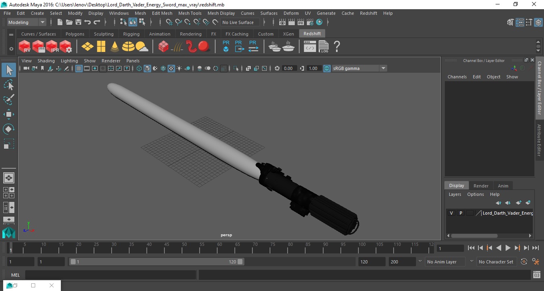544x291 pixels.
Task: Select the Lasso tool in toolbox
Action: pyautogui.click(x=9, y=85)
